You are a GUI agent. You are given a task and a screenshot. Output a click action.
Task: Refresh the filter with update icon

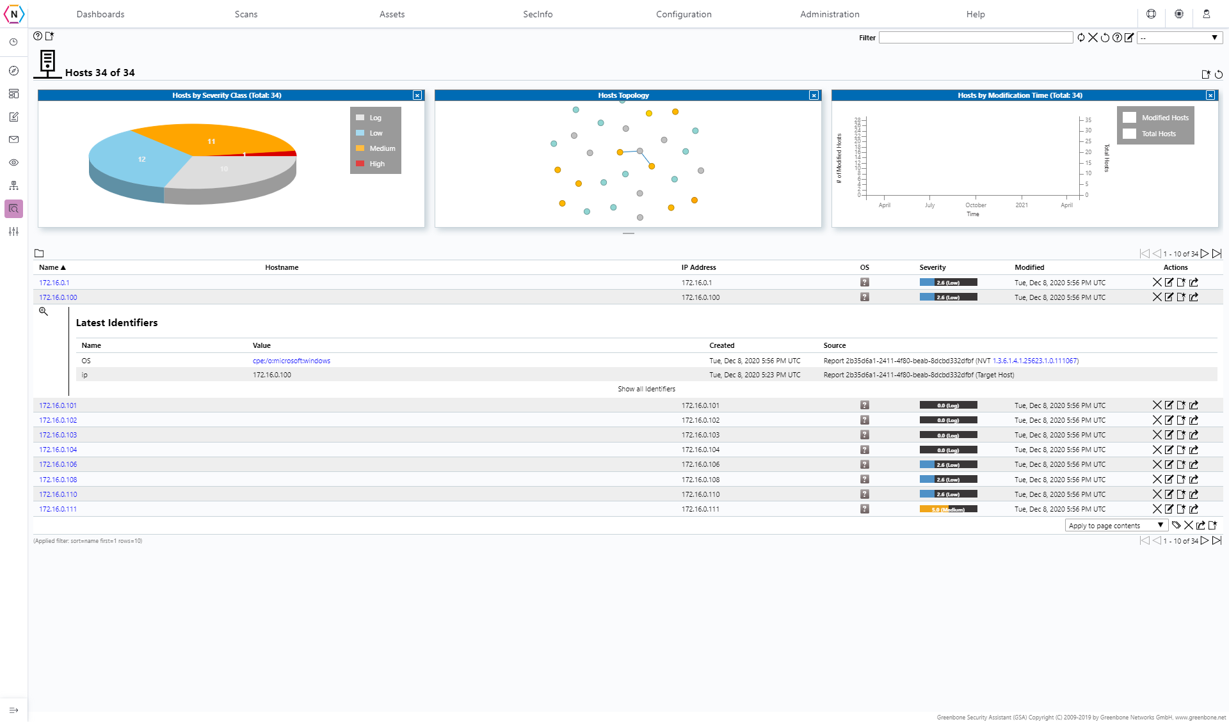pyautogui.click(x=1081, y=38)
